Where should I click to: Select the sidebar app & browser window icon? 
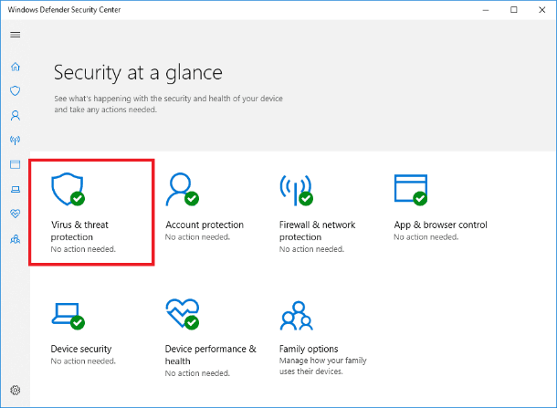(x=16, y=164)
